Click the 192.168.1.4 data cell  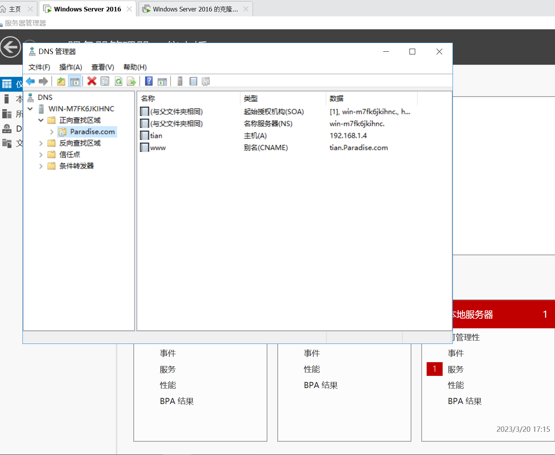click(348, 136)
